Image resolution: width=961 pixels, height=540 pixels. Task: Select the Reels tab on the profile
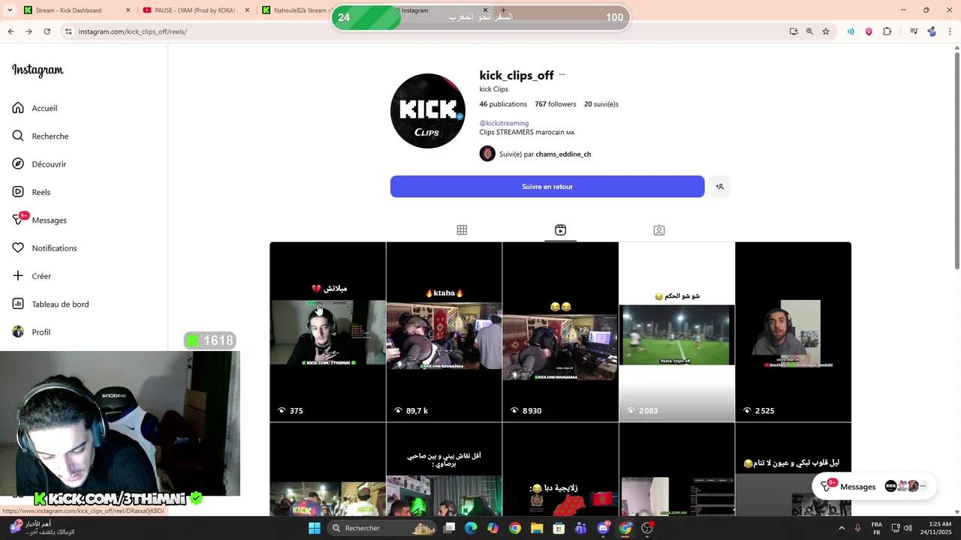click(x=560, y=229)
